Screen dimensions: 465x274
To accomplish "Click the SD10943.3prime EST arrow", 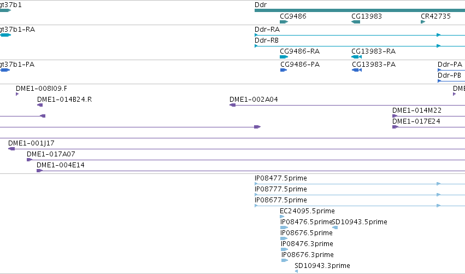I will tap(296, 271).
